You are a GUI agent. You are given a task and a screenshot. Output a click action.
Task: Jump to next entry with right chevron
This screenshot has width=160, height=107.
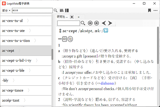click(110, 23)
